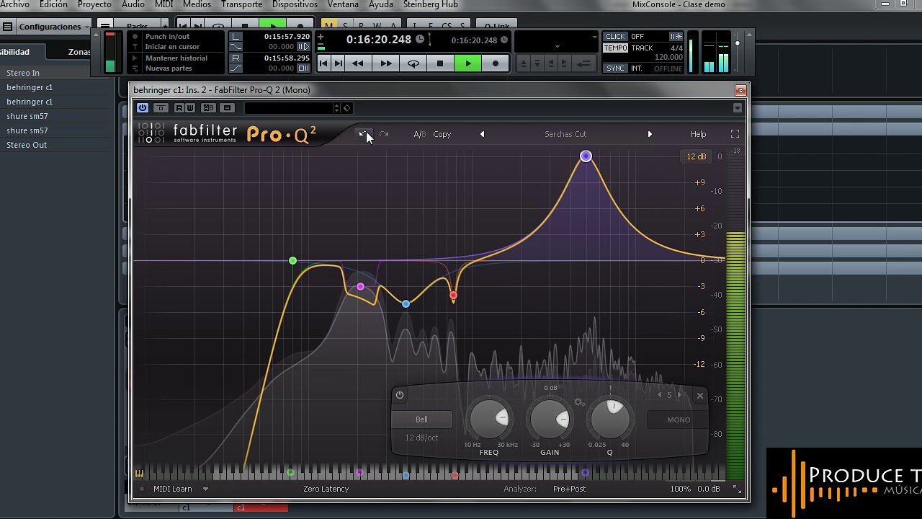Expand the MIDI Learn dropdown arrow
Image resolution: width=922 pixels, height=519 pixels.
tap(205, 489)
